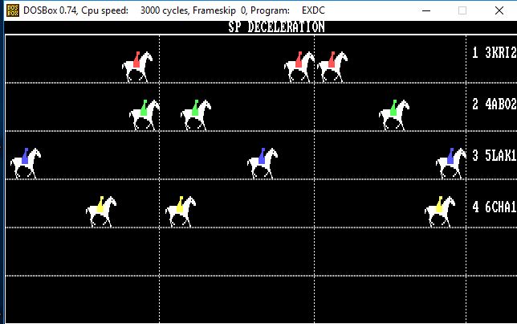Click the leftmost yellow jockey horse in lane 4
Image resolution: width=517 pixels, height=324 pixels.
[101, 211]
